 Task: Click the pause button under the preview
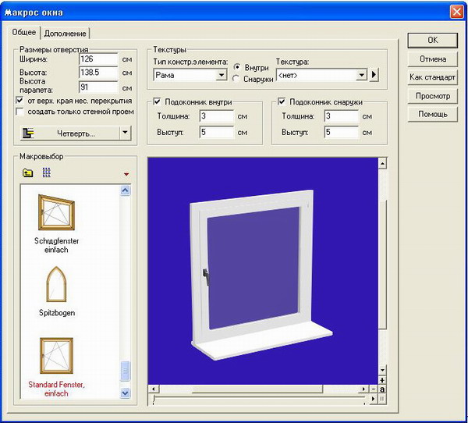382,399
